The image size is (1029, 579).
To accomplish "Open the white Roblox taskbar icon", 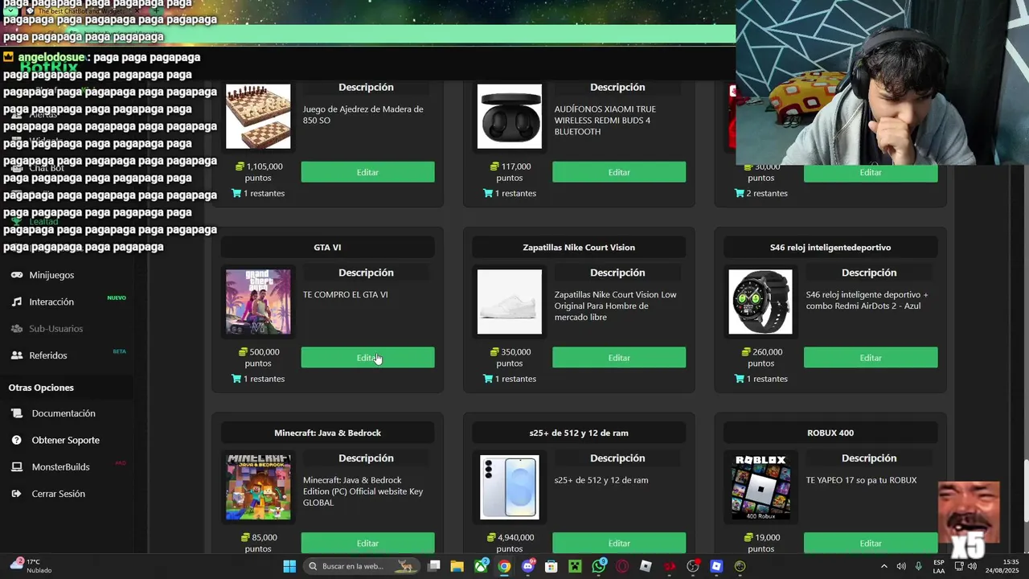I will 646,566.
